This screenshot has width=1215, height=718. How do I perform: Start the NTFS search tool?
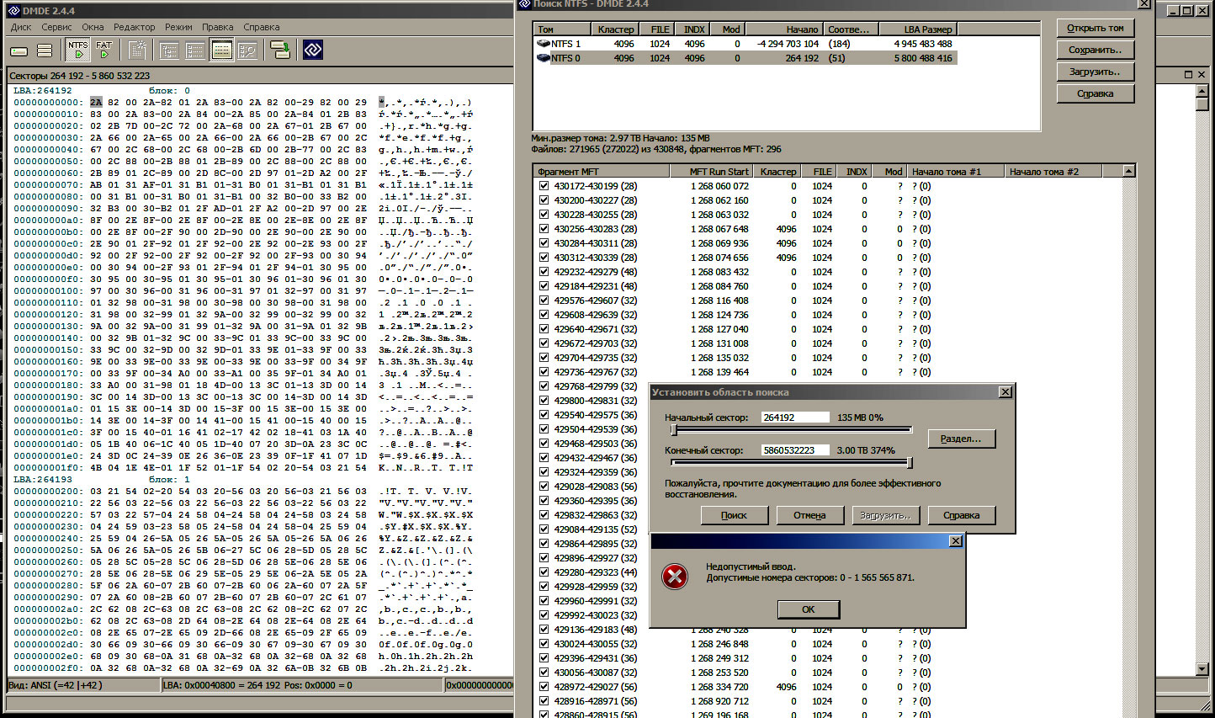pos(77,51)
